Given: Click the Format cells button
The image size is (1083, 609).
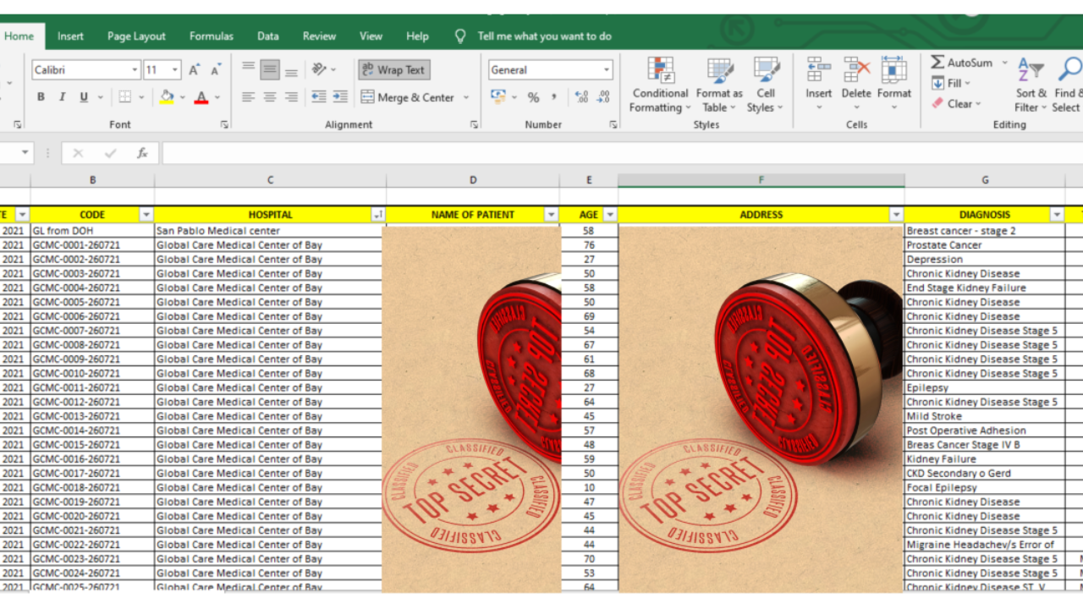Looking at the screenshot, I should [x=894, y=85].
